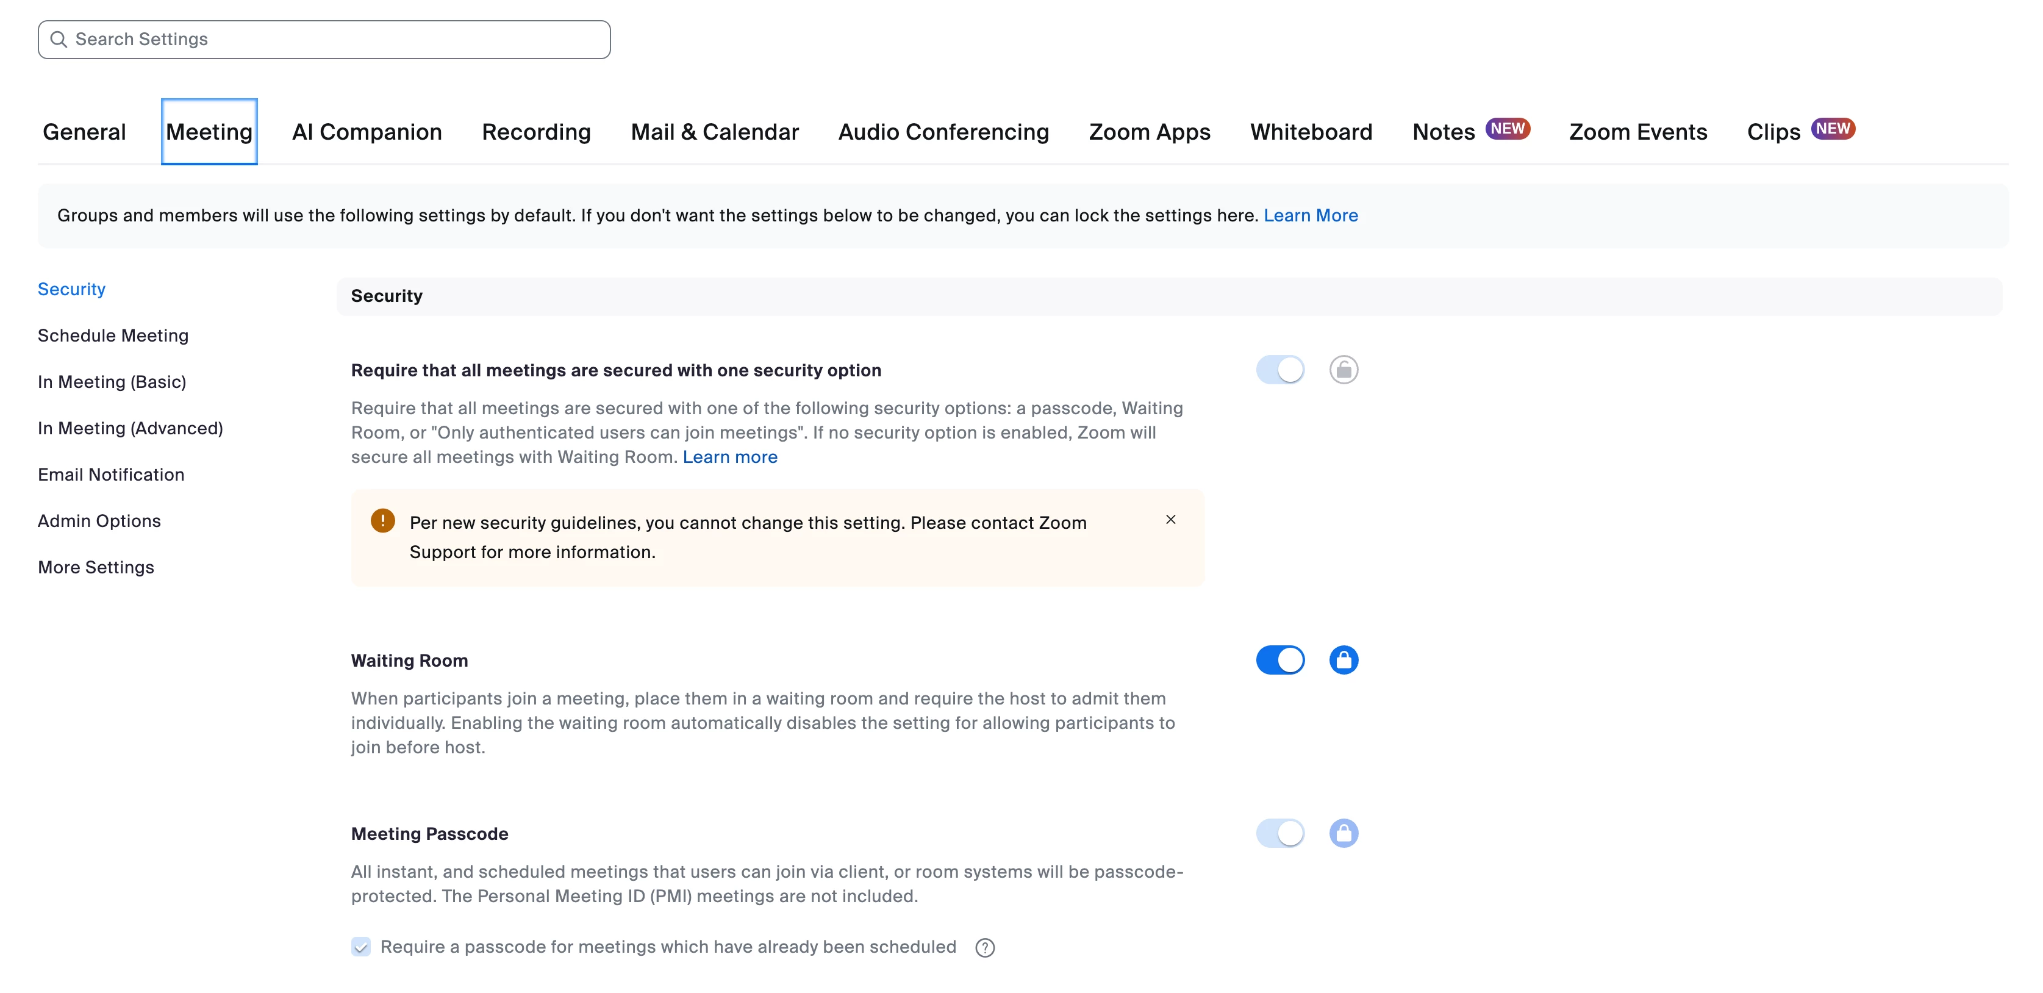Open the Clips tab

[1773, 132]
